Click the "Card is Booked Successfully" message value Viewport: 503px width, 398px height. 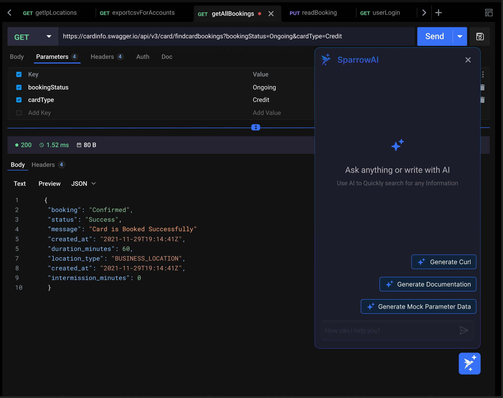[x=143, y=229]
